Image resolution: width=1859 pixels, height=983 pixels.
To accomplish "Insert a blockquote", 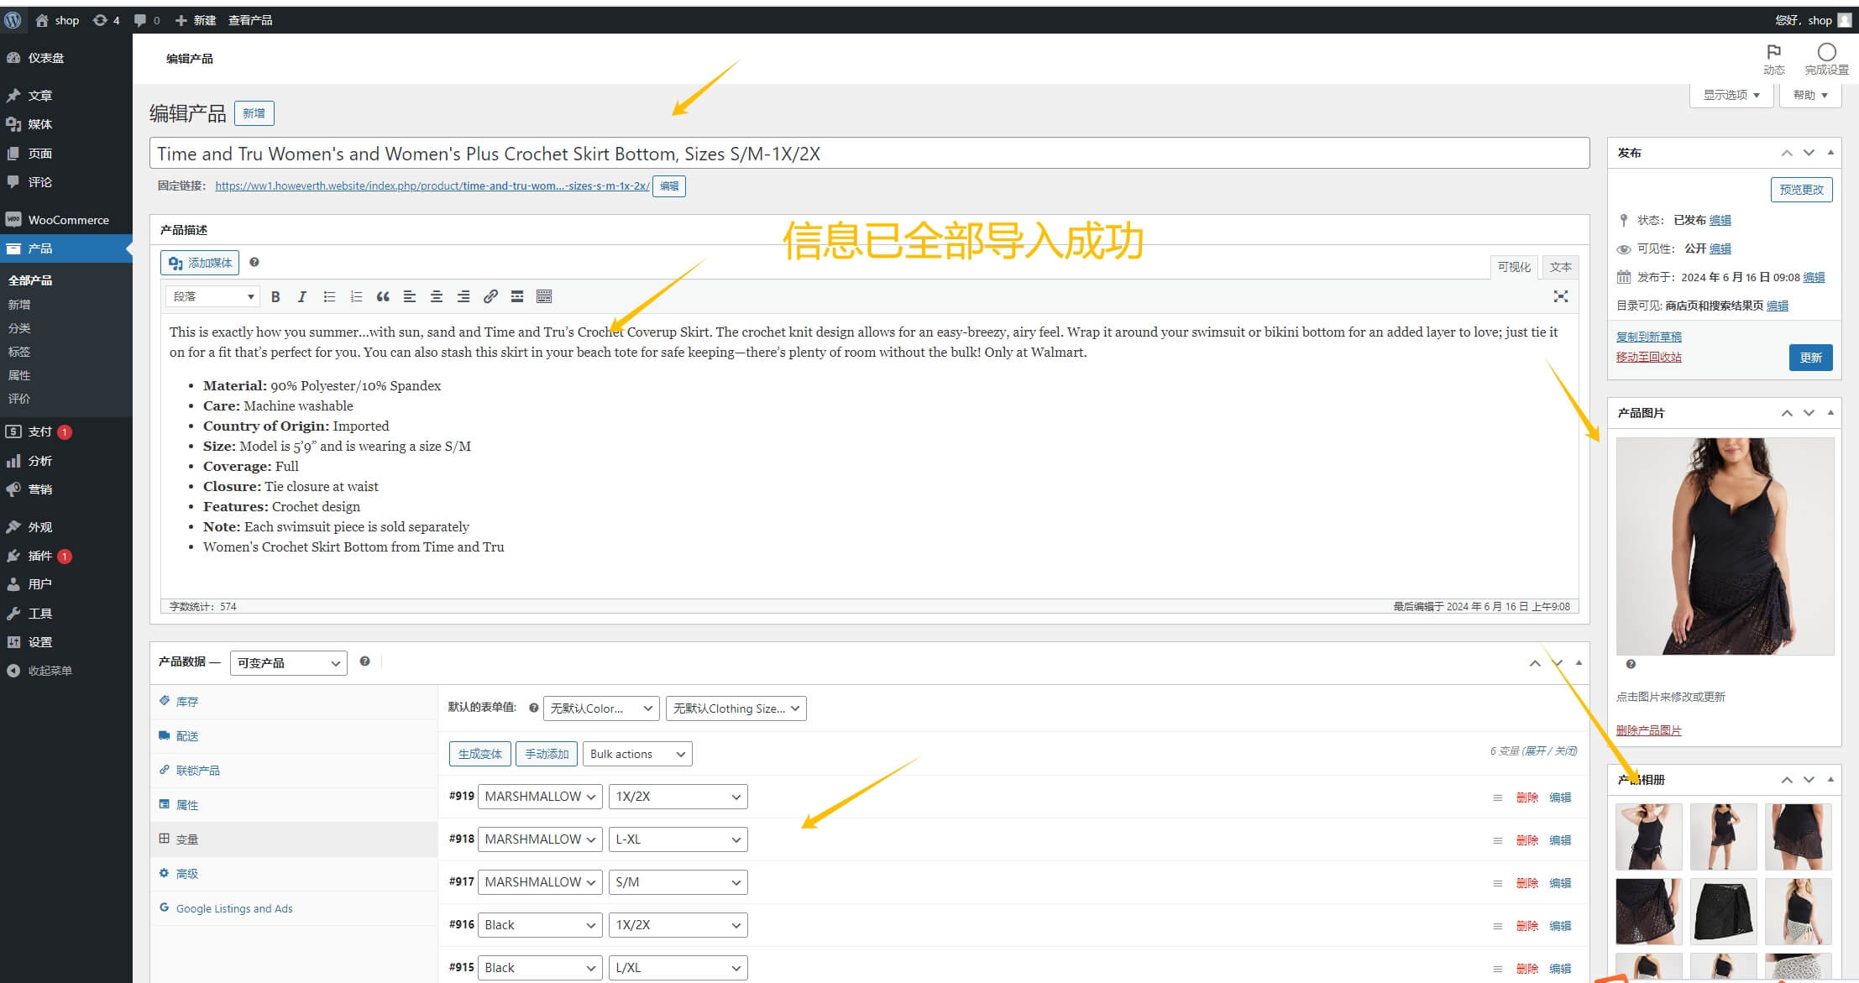I will pyautogui.click(x=383, y=296).
